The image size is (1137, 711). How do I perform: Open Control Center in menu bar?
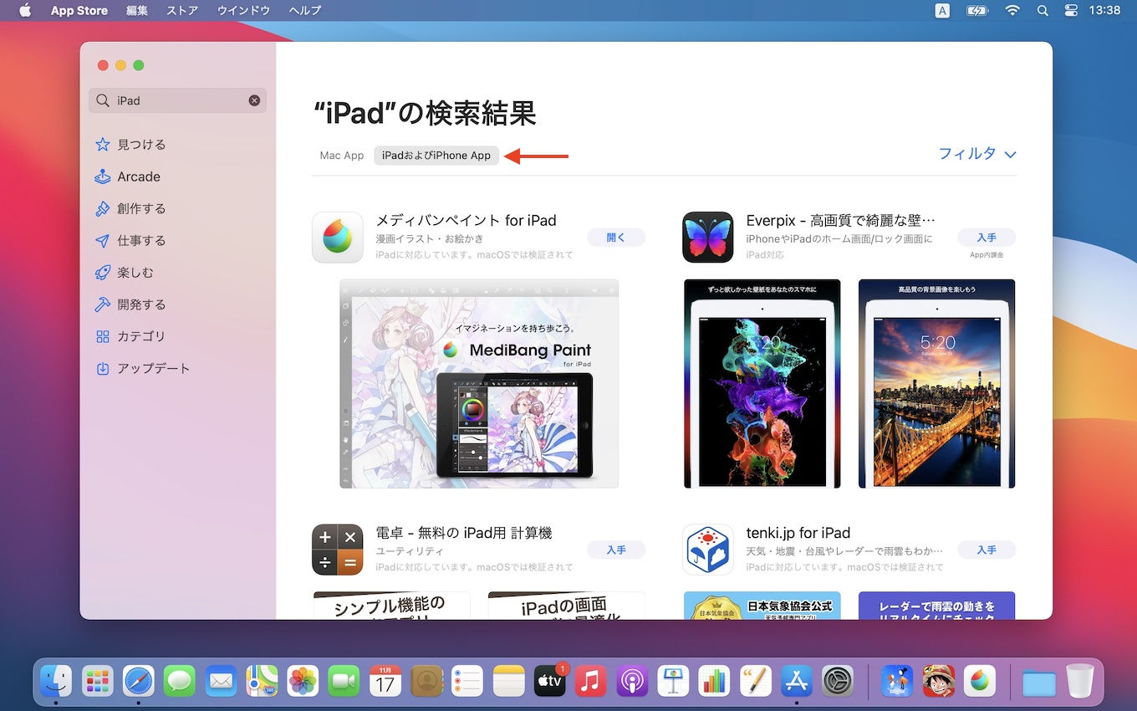pyautogui.click(x=1072, y=10)
